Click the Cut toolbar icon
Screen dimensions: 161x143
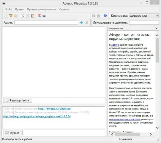pos(23,16)
